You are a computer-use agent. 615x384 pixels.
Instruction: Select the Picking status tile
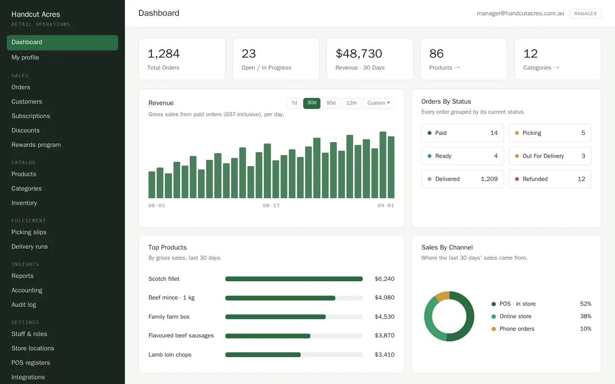[x=550, y=133]
